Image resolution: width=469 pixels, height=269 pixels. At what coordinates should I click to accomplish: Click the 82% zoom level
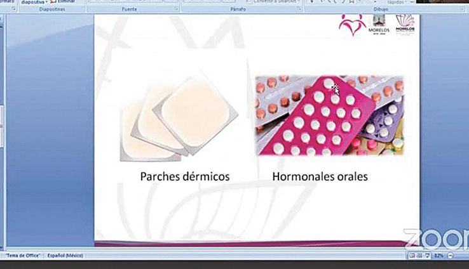point(440,255)
